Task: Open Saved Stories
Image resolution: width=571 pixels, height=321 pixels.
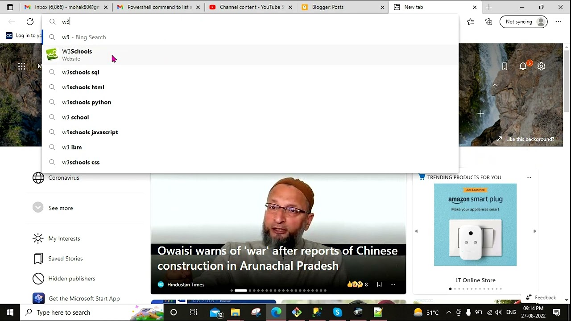Action: coord(58,259)
